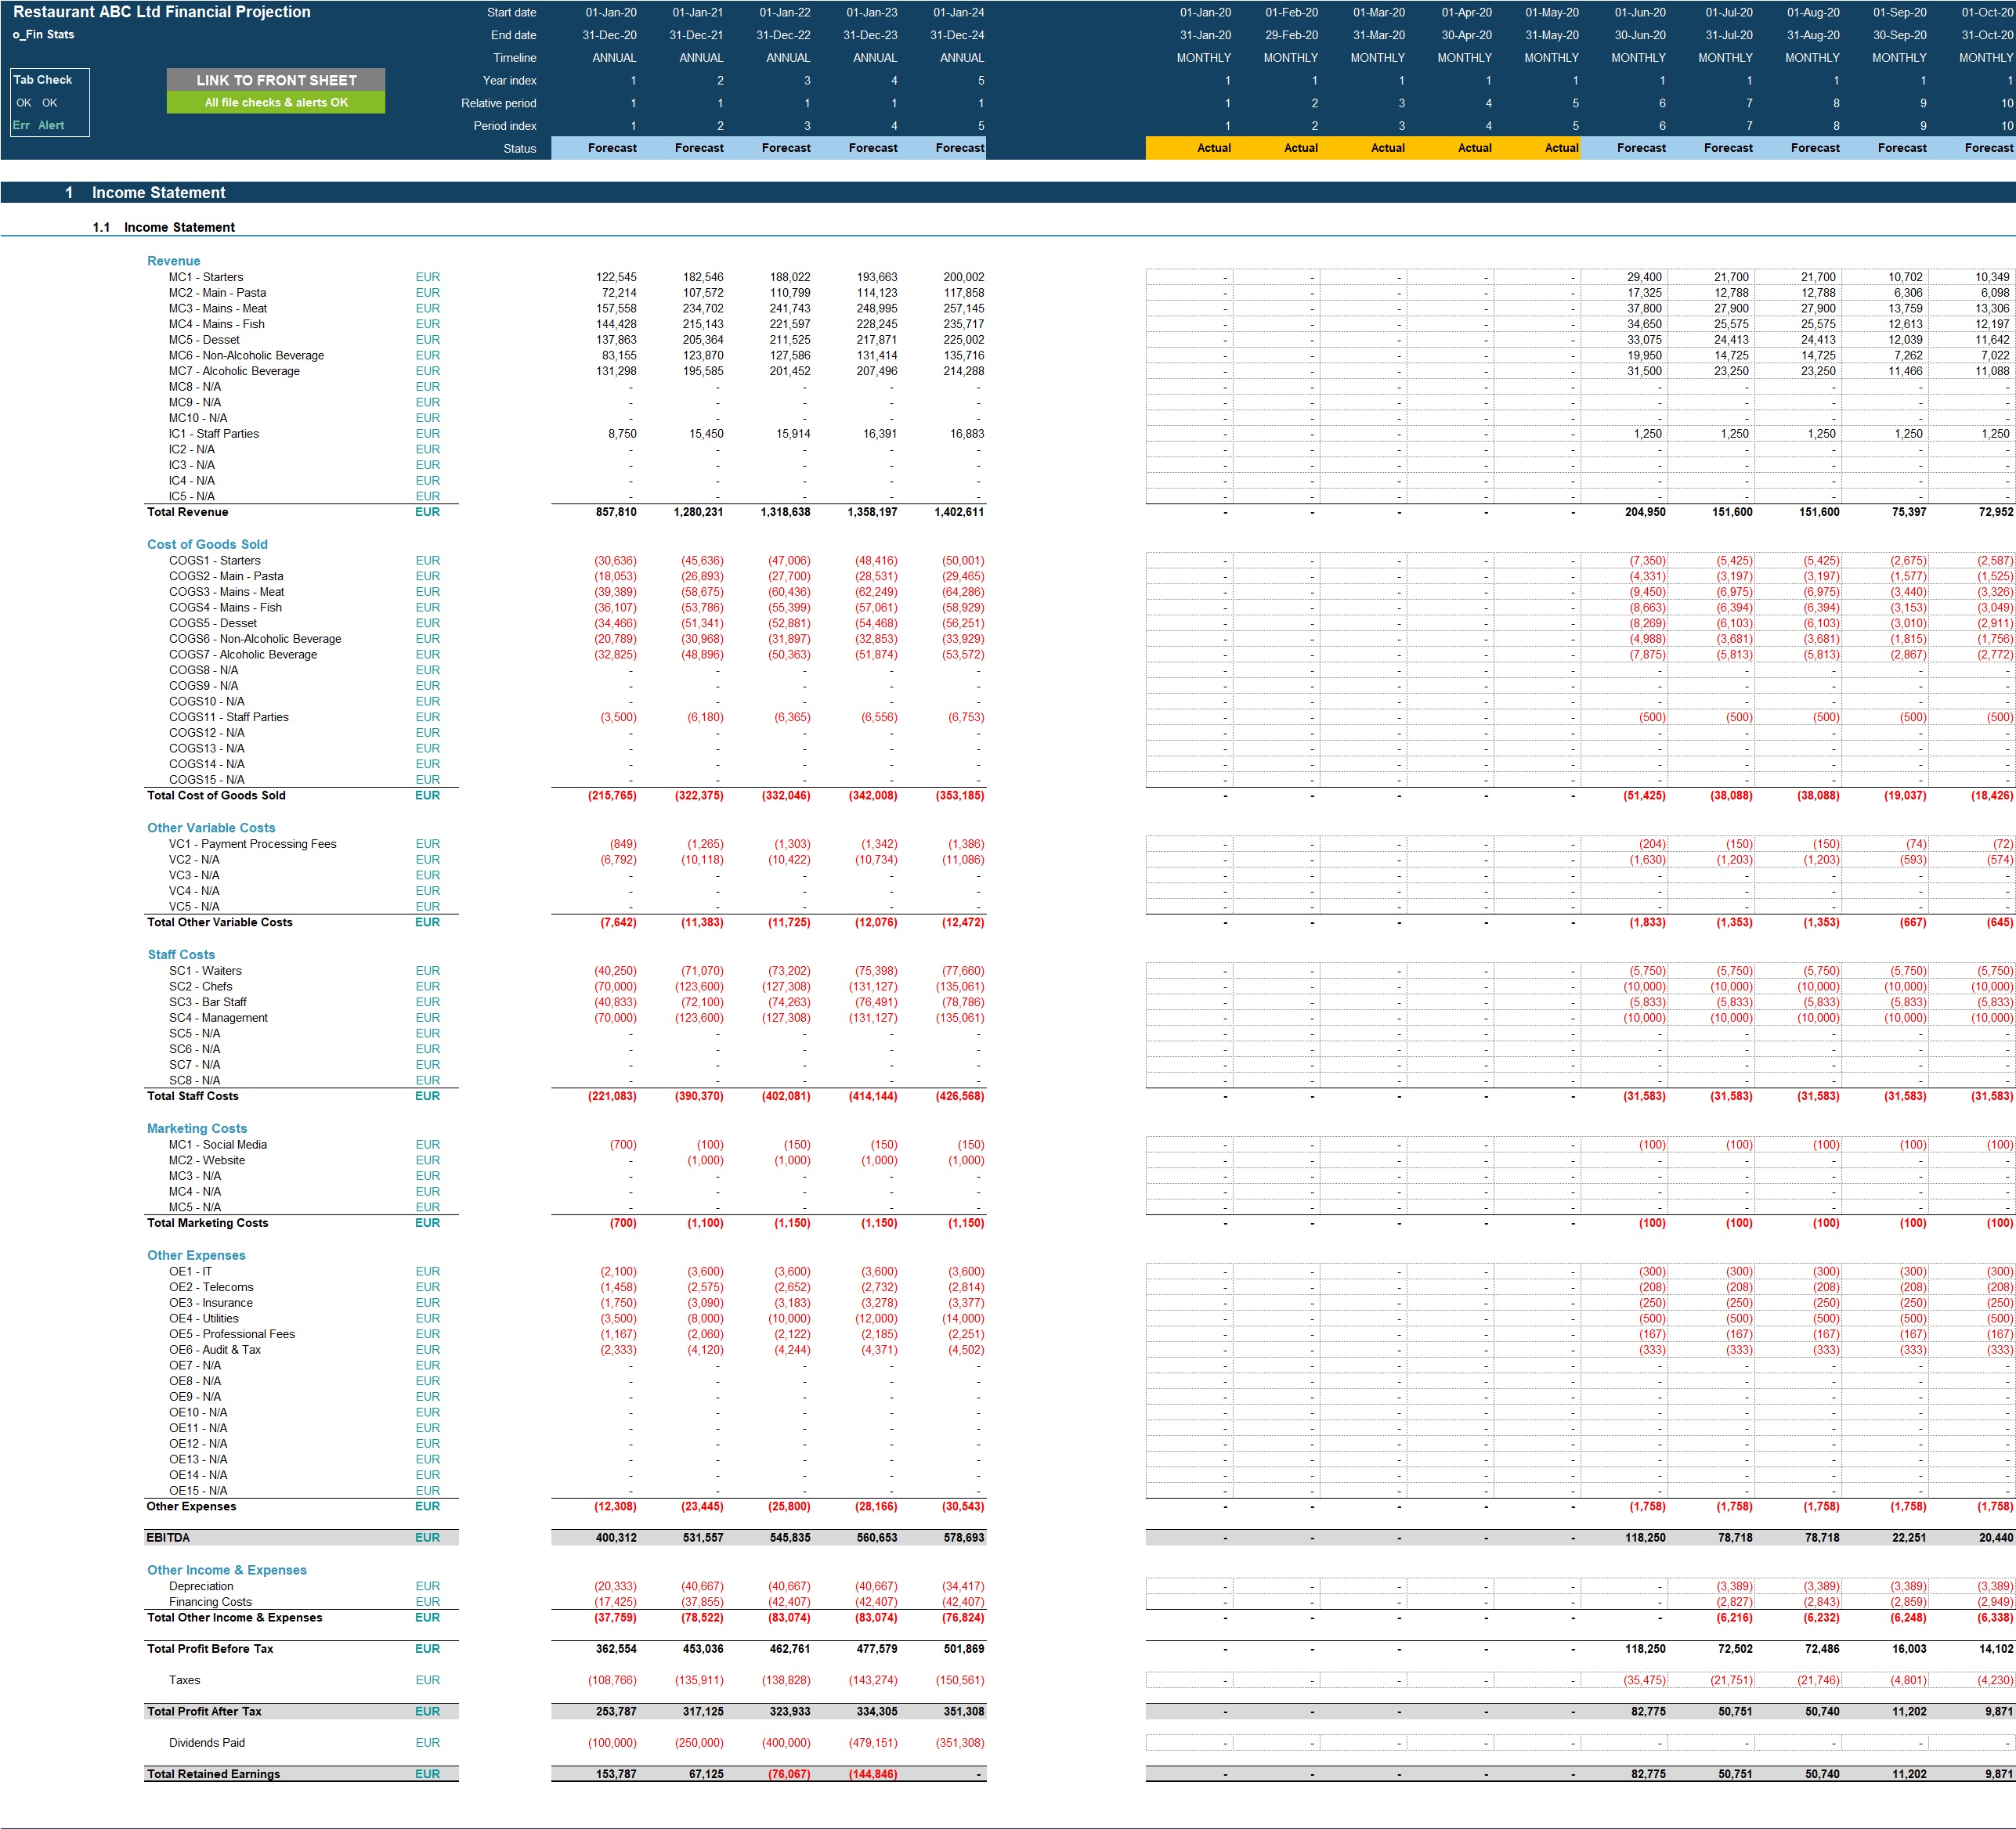Image resolution: width=2016 pixels, height=1829 pixels.
Task: Click the Total Revenue 2024 value 1,402,611
Action: (959, 512)
